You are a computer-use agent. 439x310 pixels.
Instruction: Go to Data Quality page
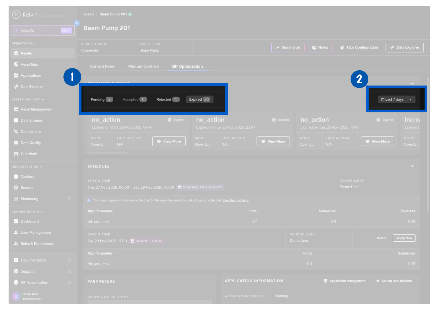30,143
